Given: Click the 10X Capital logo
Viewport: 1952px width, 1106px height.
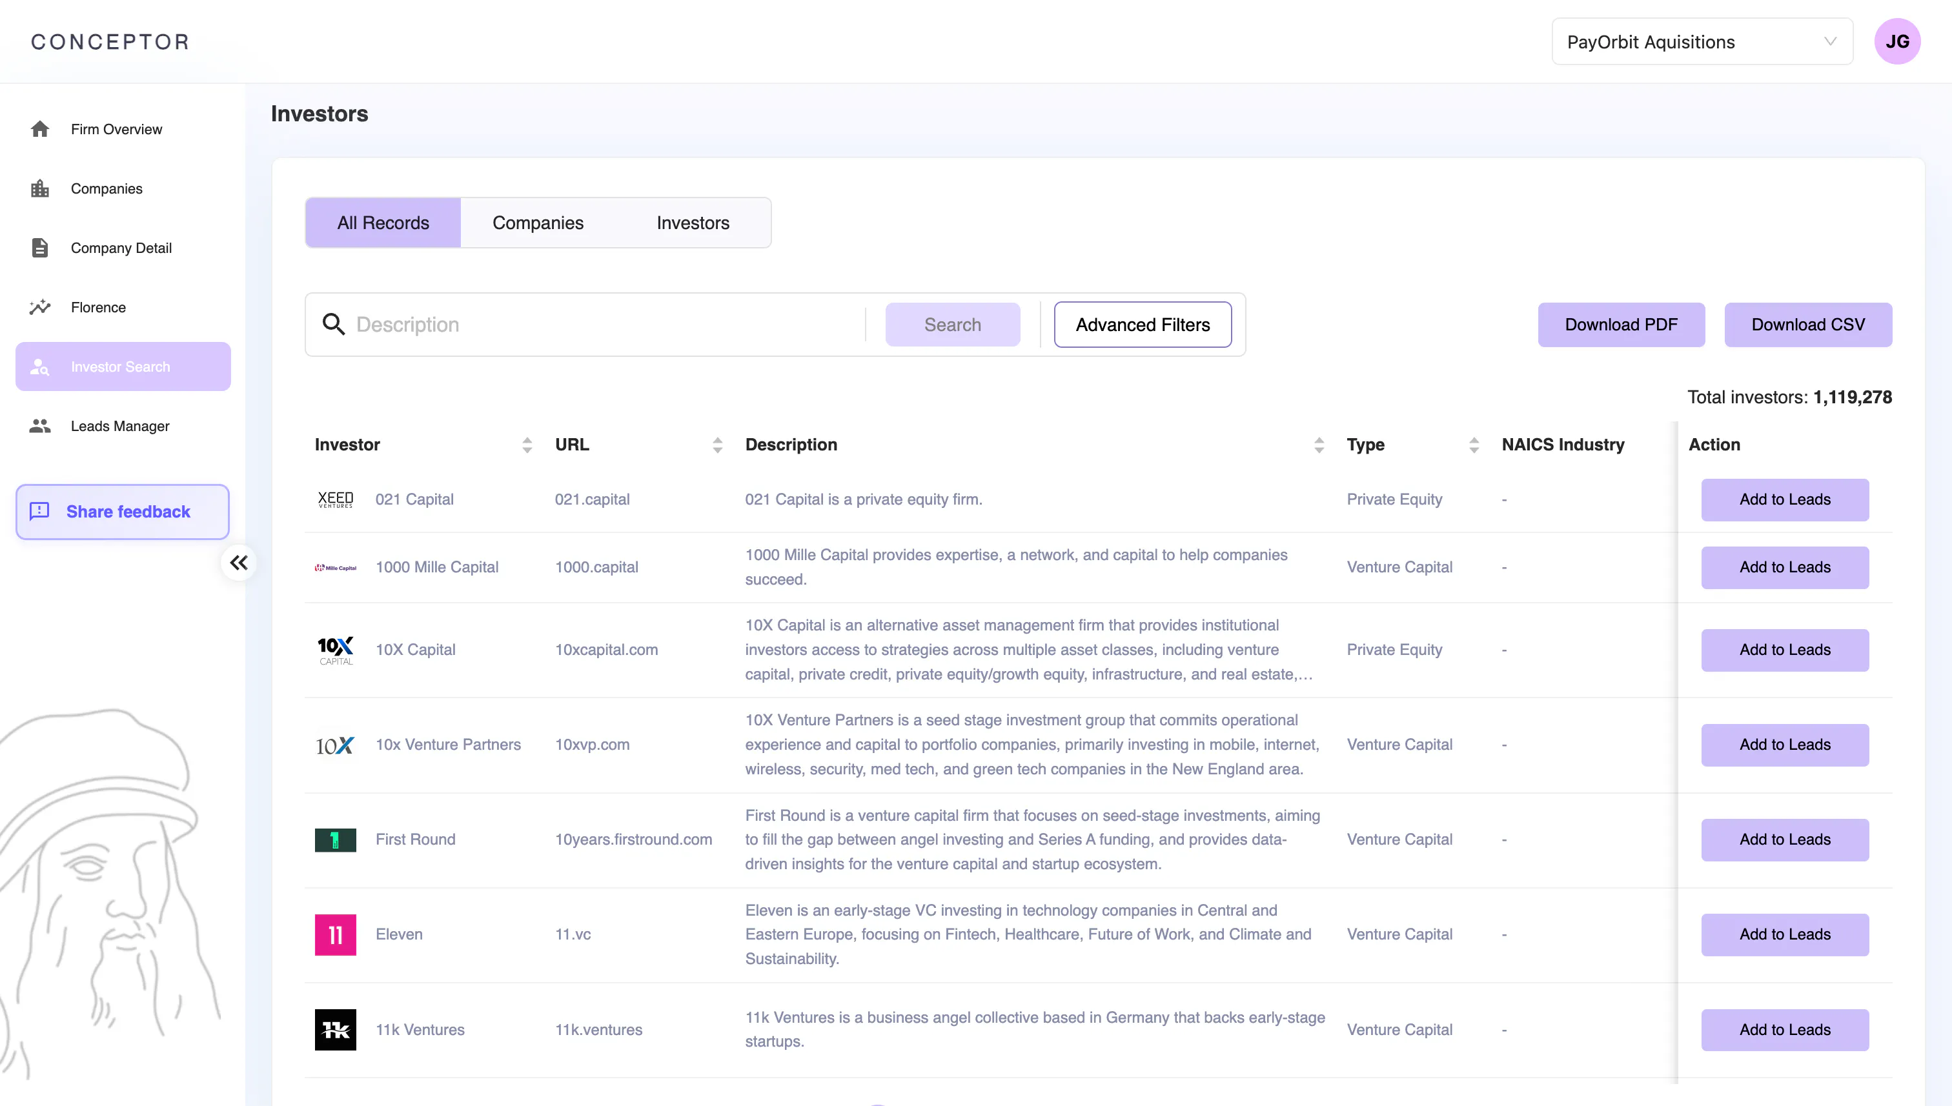Looking at the screenshot, I should (335, 650).
